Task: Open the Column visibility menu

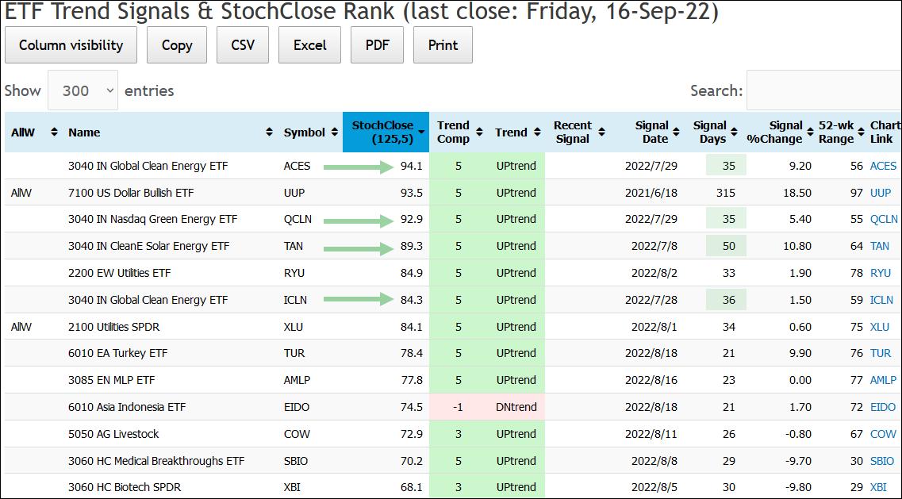Action: point(71,45)
